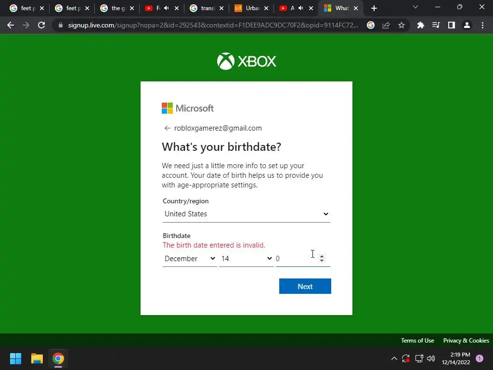Bookmark this page with the star
The width and height of the screenshot is (493, 370).
(402, 25)
